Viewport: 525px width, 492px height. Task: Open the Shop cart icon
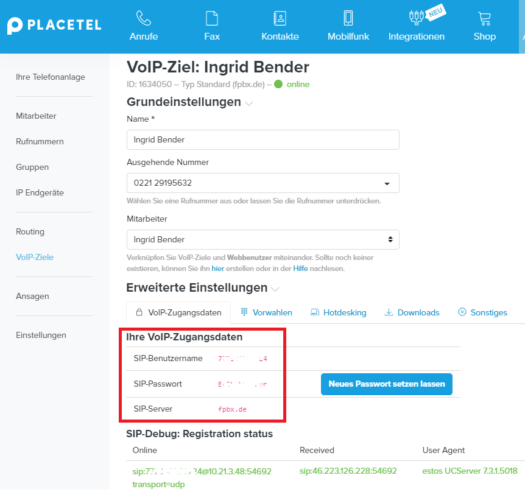point(485,18)
